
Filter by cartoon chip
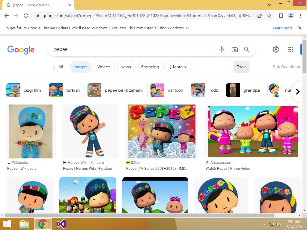click(x=169, y=90)
